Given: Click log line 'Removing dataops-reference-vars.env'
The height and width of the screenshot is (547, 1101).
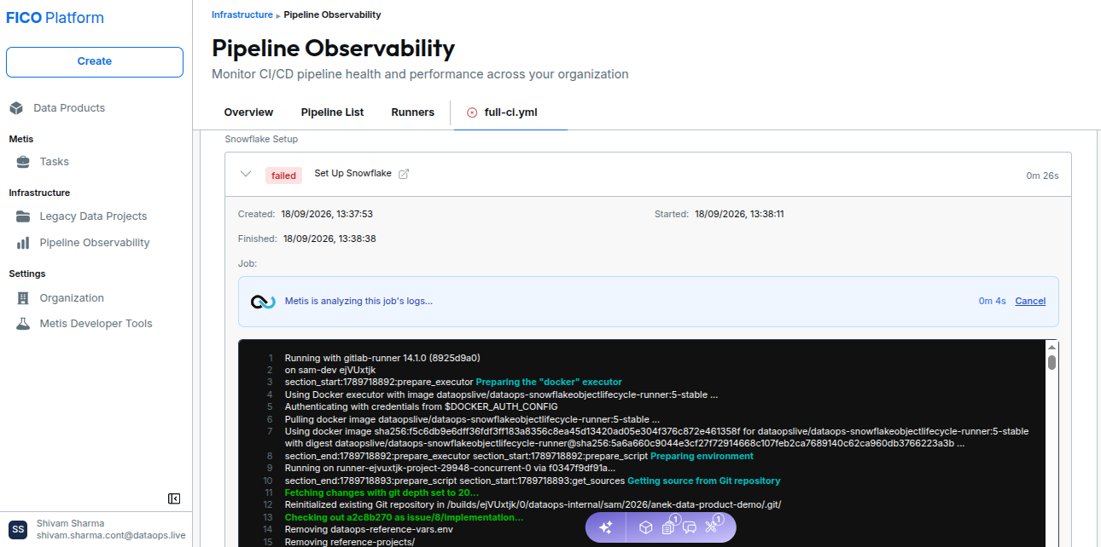Looking at the screenshot, I should pos(369,529).
